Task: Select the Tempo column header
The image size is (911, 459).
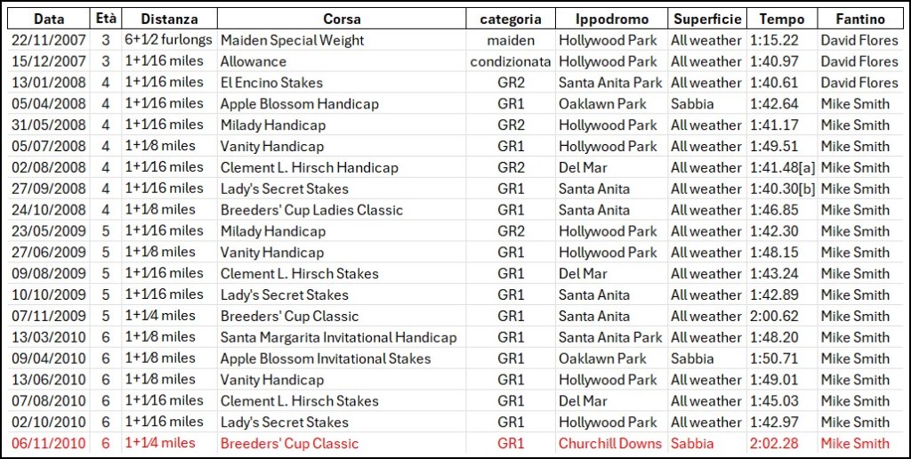Action: [782, 19]
